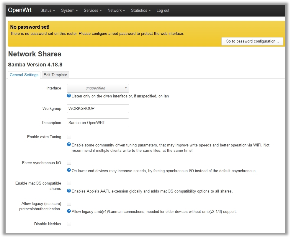Click the Log out link
The height and width of the screenshot is (238, 291).
pos(163,10)
